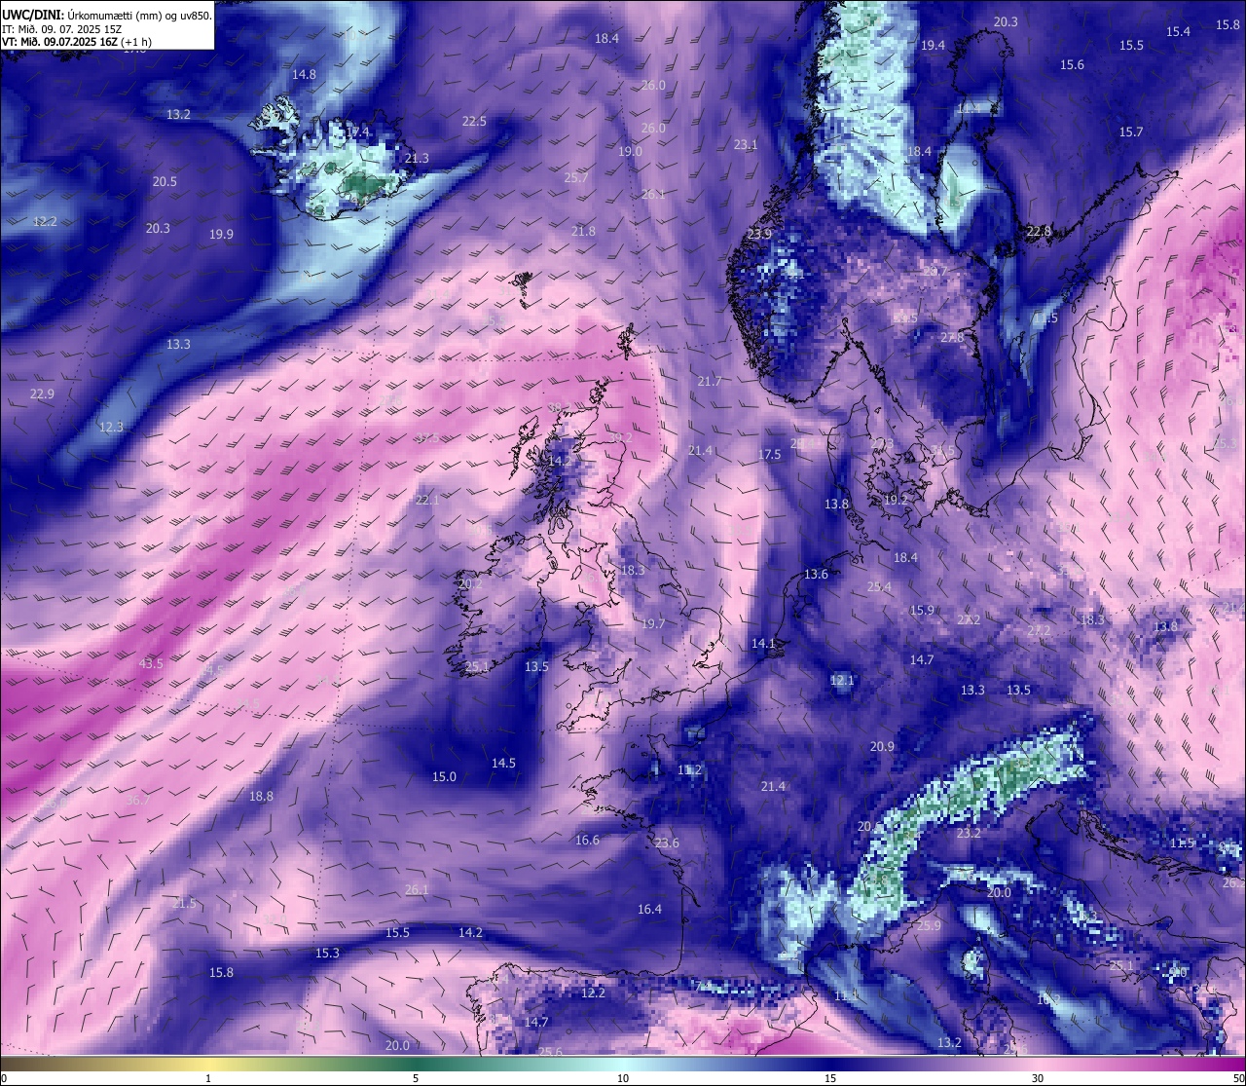The image size is (1246, 1086).
Task: Click the 'VT: Mið. 09.07.2025 16Z (+1 h)' line
Action: pos(77,42)
